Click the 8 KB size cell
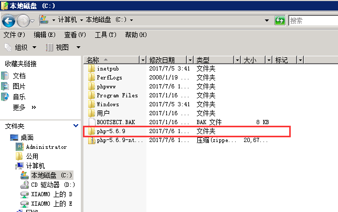The height and width of the screenshot is (212, 338). click(x=262, y=122)
